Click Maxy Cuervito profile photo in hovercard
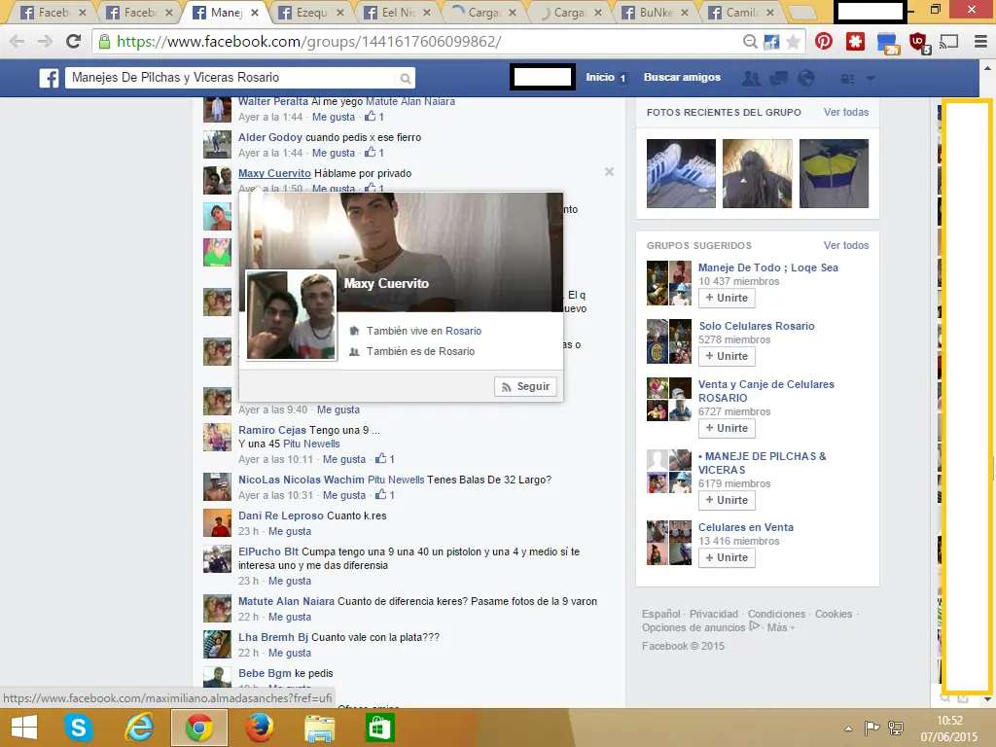 click(x=291, y=315)
